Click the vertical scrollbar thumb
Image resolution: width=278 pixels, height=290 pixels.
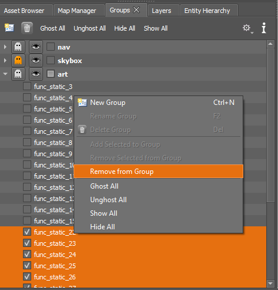click(270, 125)
